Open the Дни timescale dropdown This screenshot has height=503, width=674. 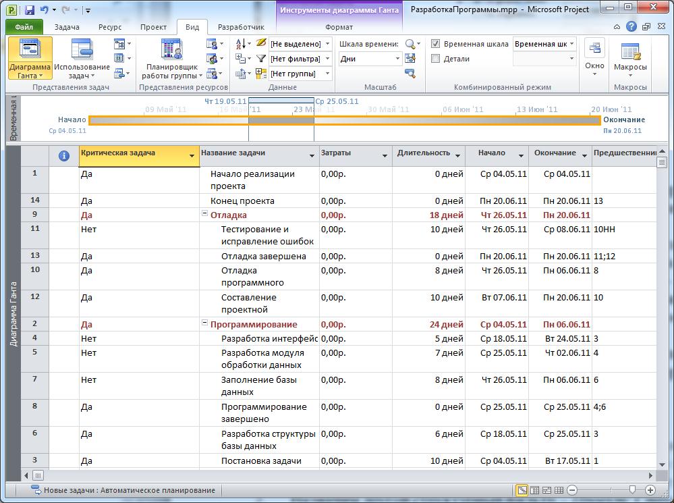coord(397,59)
